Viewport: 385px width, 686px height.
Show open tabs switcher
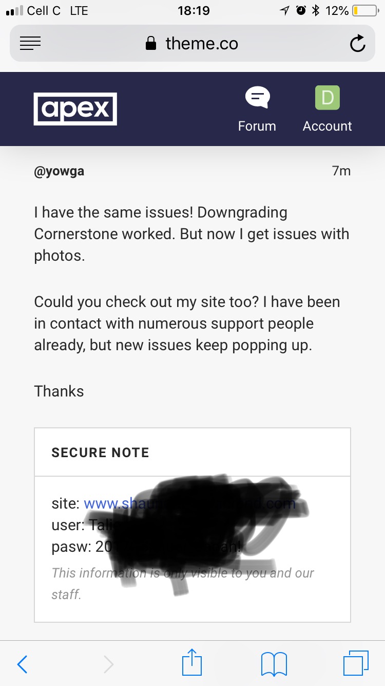tap(355, 663)
